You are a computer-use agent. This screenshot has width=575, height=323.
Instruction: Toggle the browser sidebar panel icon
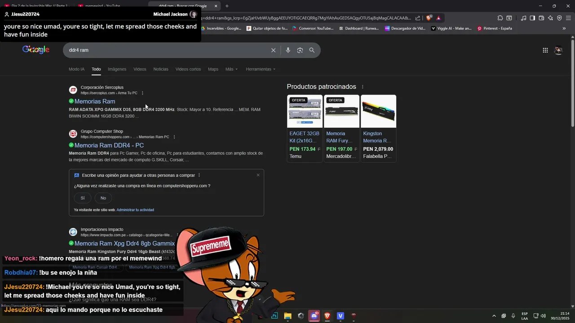click(532, 18)
